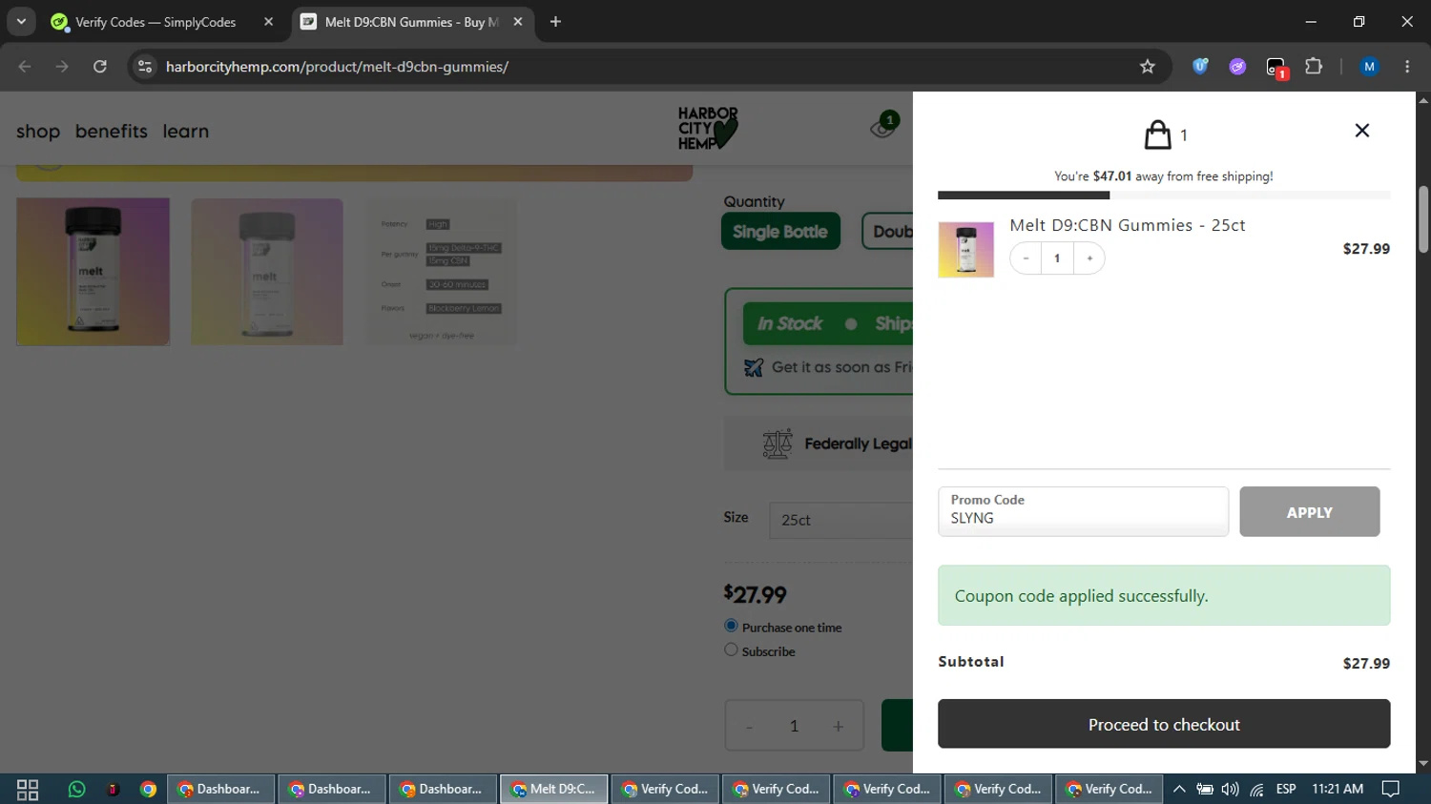
Task: Open the battery status tray icon
Action: (x=1205, y=790)
